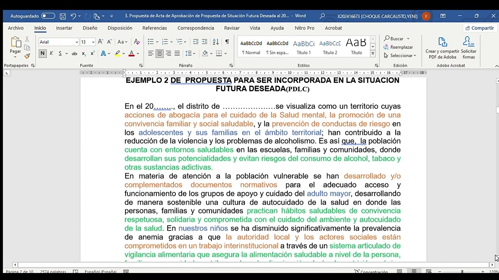Switch to the Referencias tab

[x=154, y=28]
